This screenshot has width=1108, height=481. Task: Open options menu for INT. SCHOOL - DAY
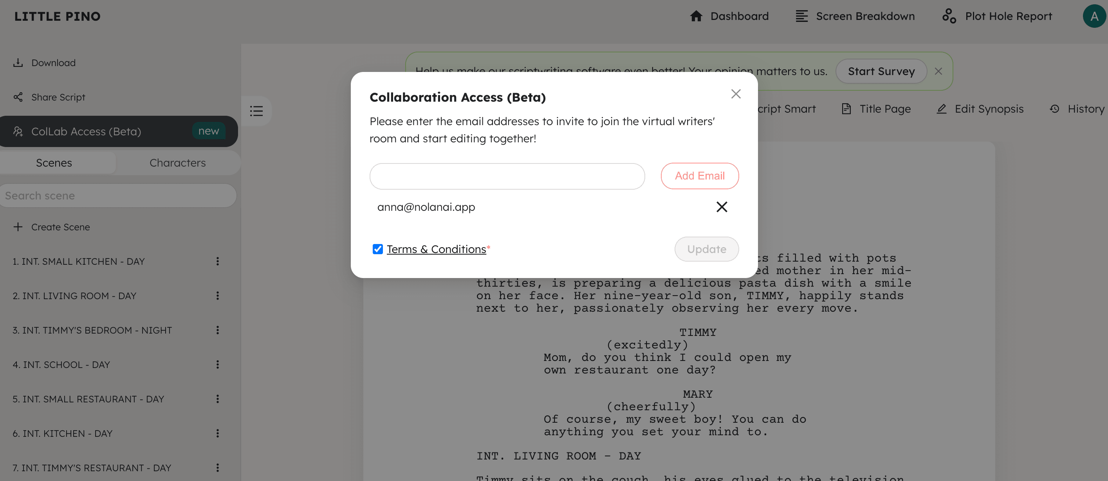click(x=218, y=364)
